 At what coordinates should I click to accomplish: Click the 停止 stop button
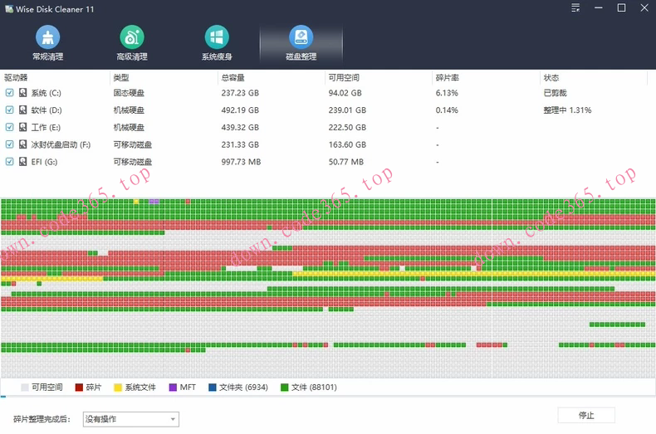tap(586, 415)
